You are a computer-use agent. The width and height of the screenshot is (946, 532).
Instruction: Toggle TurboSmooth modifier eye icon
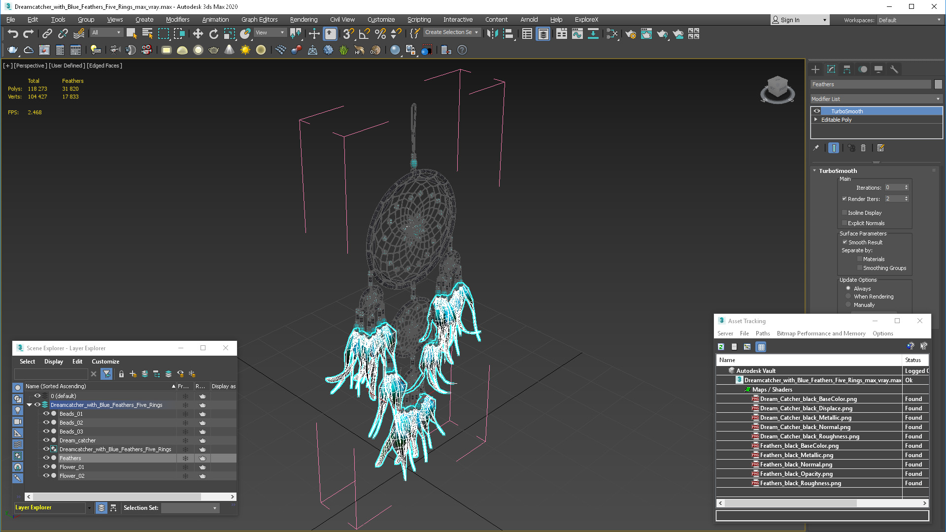[x=817, y=111]
